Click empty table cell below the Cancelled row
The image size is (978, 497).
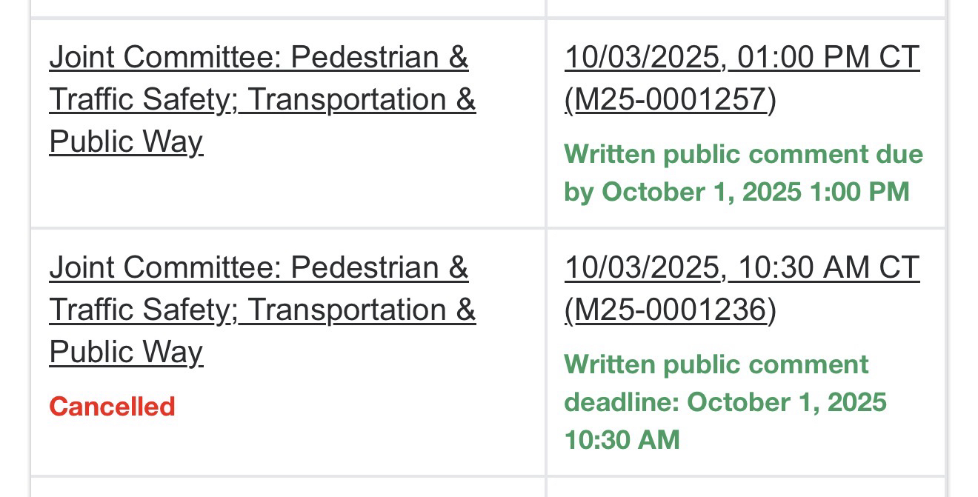pos(287,487)
